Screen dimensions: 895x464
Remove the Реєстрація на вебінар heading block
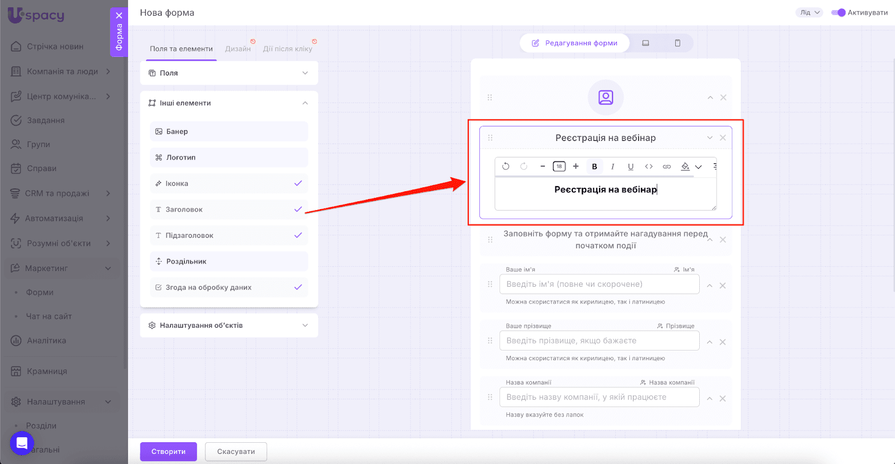coord(723,138)
